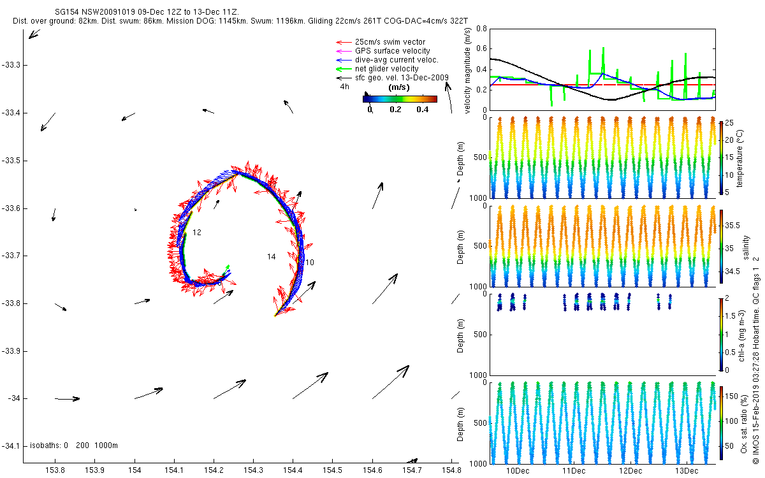
Task: Click the green net glider velocity marker
Action: point(344,69)
